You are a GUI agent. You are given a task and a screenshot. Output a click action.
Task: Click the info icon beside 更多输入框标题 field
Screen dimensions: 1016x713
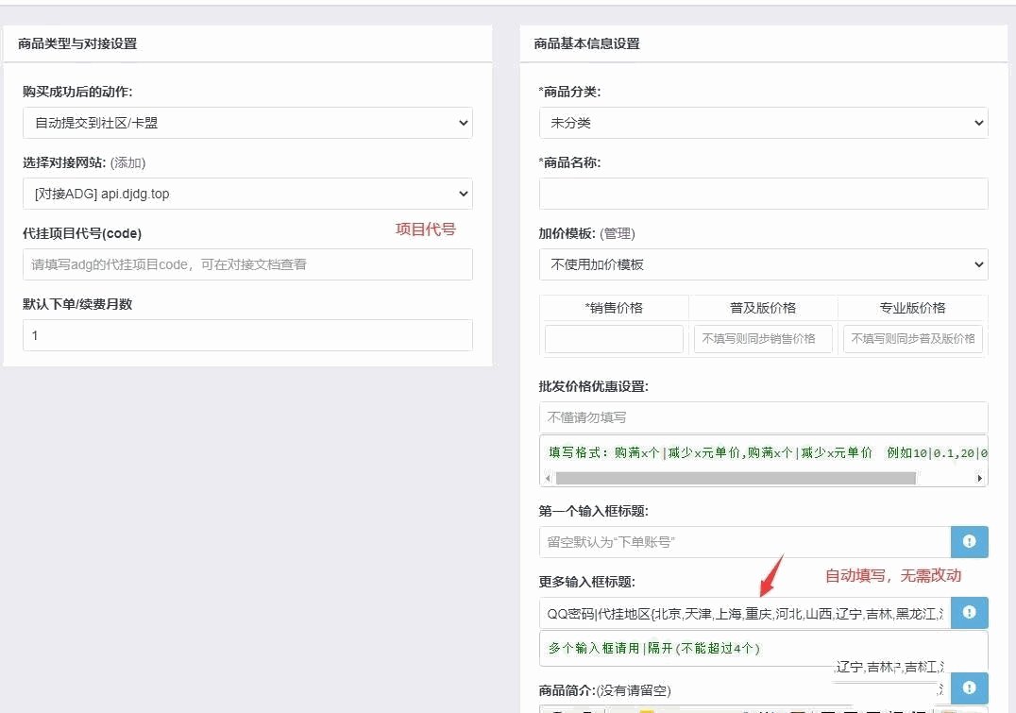[969, 613]
